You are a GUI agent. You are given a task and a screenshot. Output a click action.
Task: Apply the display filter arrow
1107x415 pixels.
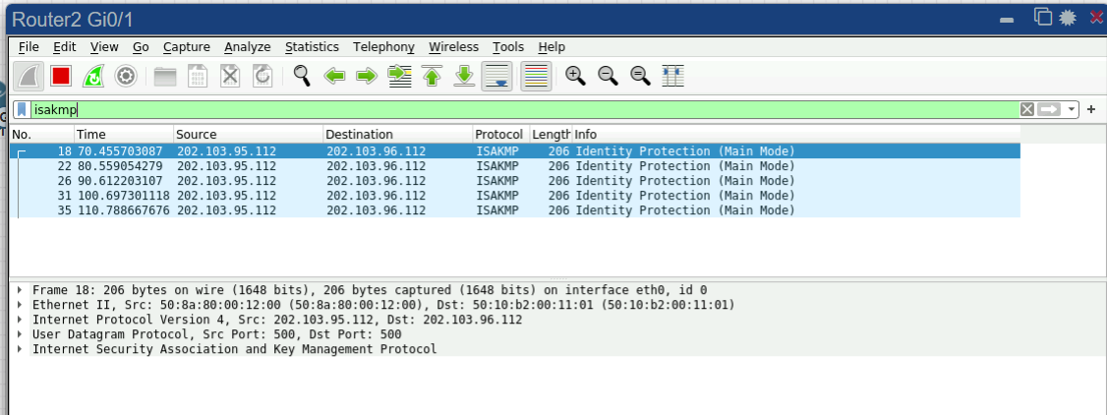[x=1050, y=109]
